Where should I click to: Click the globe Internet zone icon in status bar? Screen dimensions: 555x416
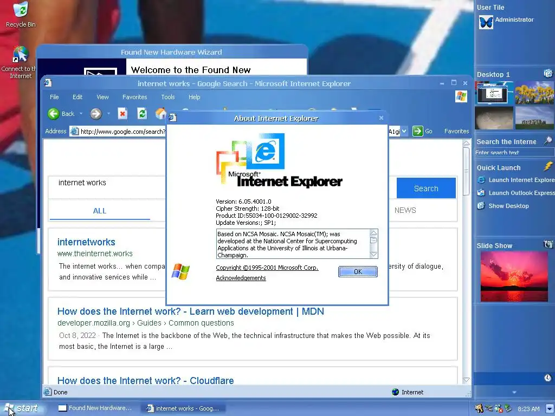click(x=395, y=392)
